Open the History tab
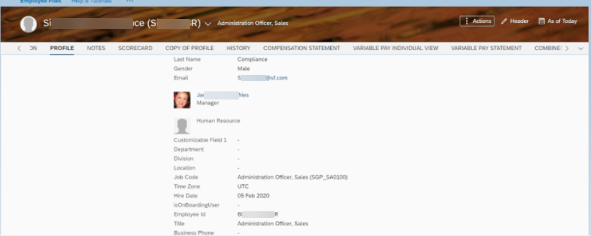 239,48
